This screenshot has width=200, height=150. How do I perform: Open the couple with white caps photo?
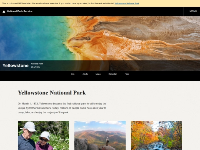[43, 136]
